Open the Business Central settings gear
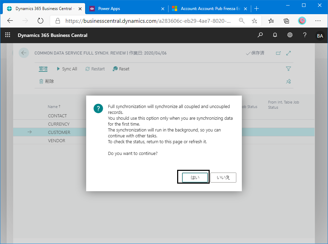This screenshot has height=244, width=328. (x=290, y=35)
